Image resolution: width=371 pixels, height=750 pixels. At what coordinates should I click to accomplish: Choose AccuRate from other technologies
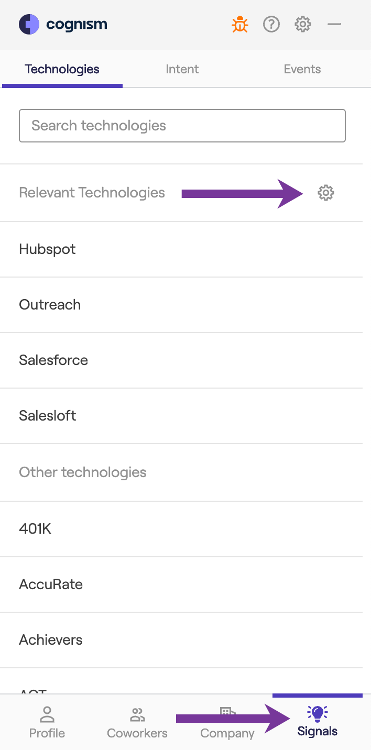tap(51, 584)
